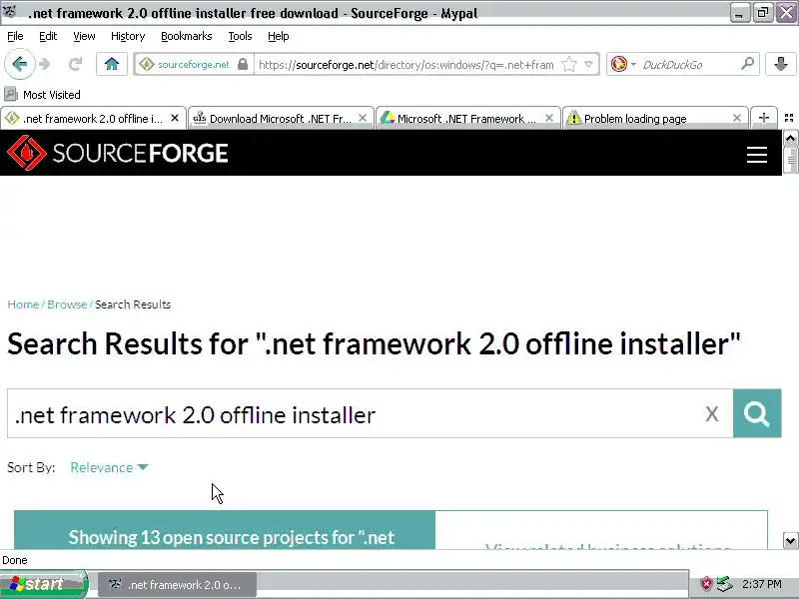799x599 pixels.
Task: Close the Microsoft .NET Framework tab
Action: pyautogui.click(x=548, y=118)
